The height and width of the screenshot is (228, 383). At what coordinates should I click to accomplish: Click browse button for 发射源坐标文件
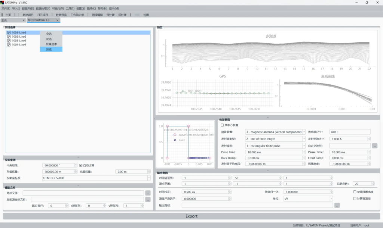click(x=148, y=200)
